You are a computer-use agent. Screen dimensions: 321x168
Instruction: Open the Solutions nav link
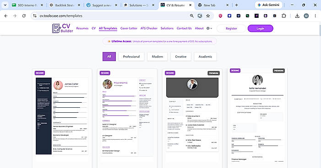coord(167,28)
